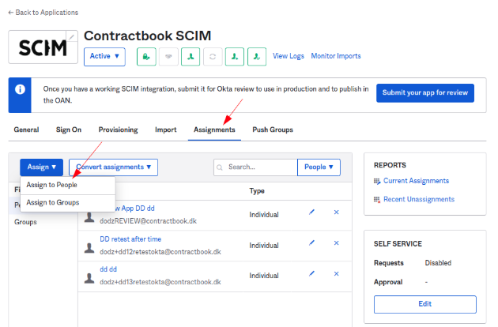Expand the Convert assignments dropdown
Image resolution: width=498 pixels, height=327 pixels.
[x=113, y=167]
